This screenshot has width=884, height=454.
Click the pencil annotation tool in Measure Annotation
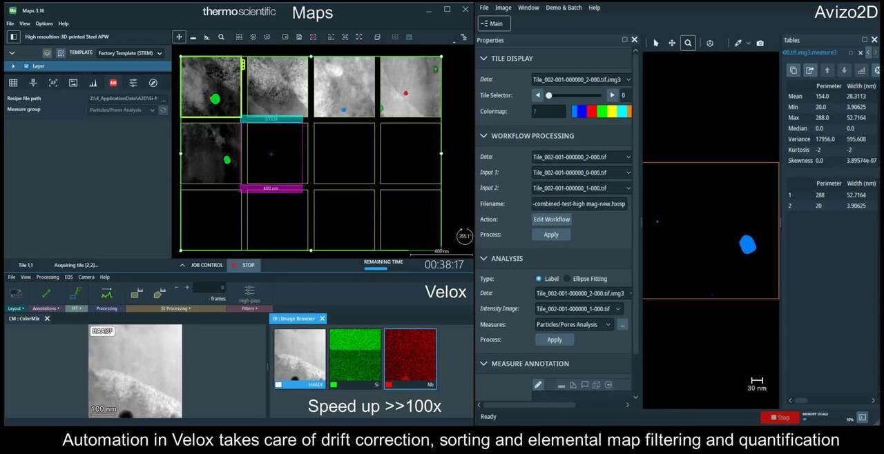point(538,384)
